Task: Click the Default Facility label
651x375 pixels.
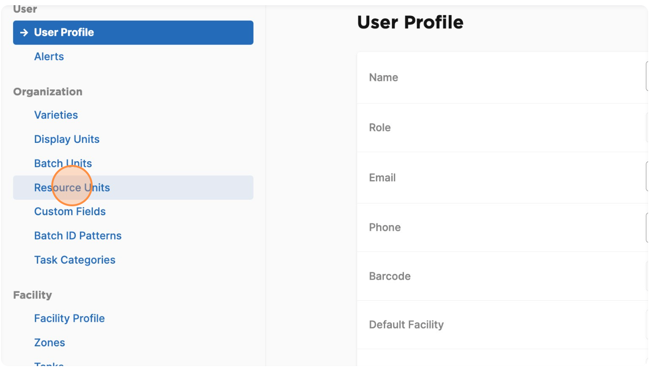Action: coord(406,325)
